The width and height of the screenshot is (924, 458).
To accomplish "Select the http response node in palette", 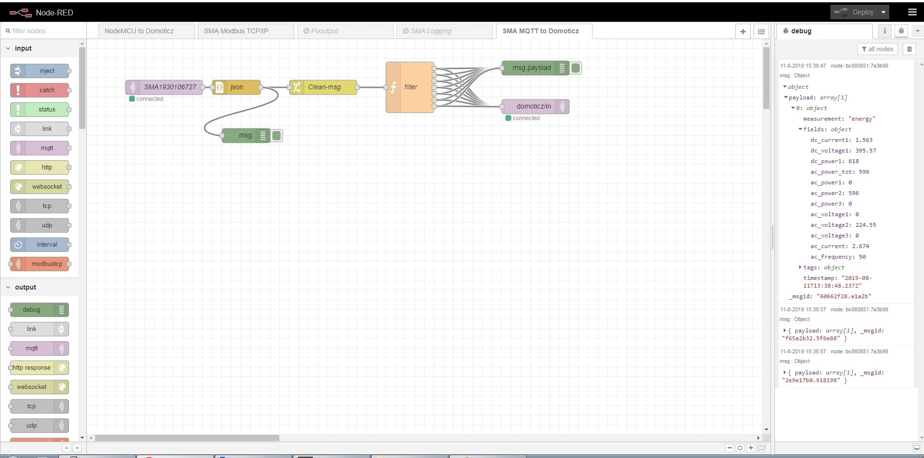I will point(40,368).
